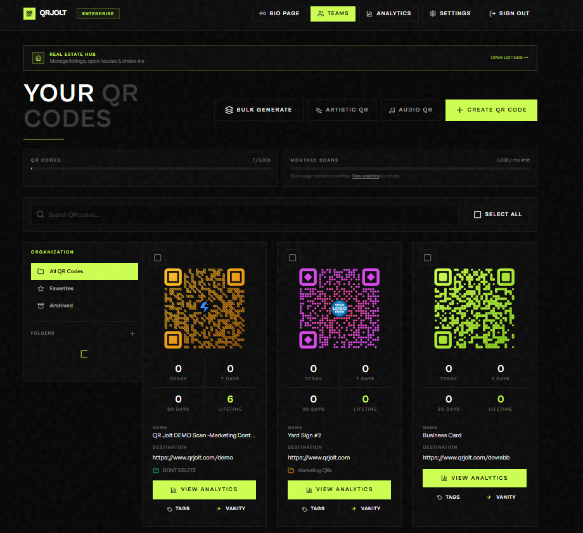
Task: Open Vanity for Yard Sign #2 card
Action: 366,509
